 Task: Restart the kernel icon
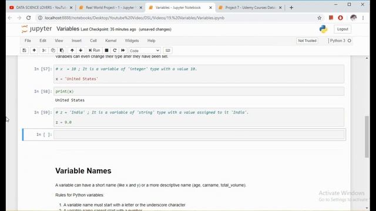click(115, 50)
